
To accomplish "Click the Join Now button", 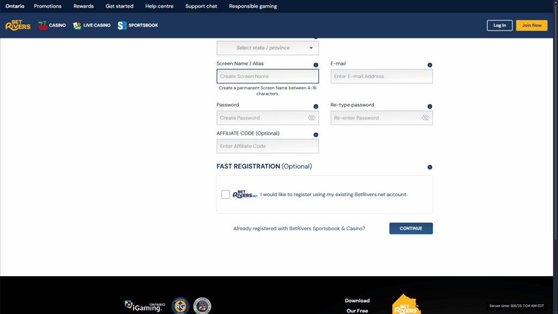I will tap(531, 25).
